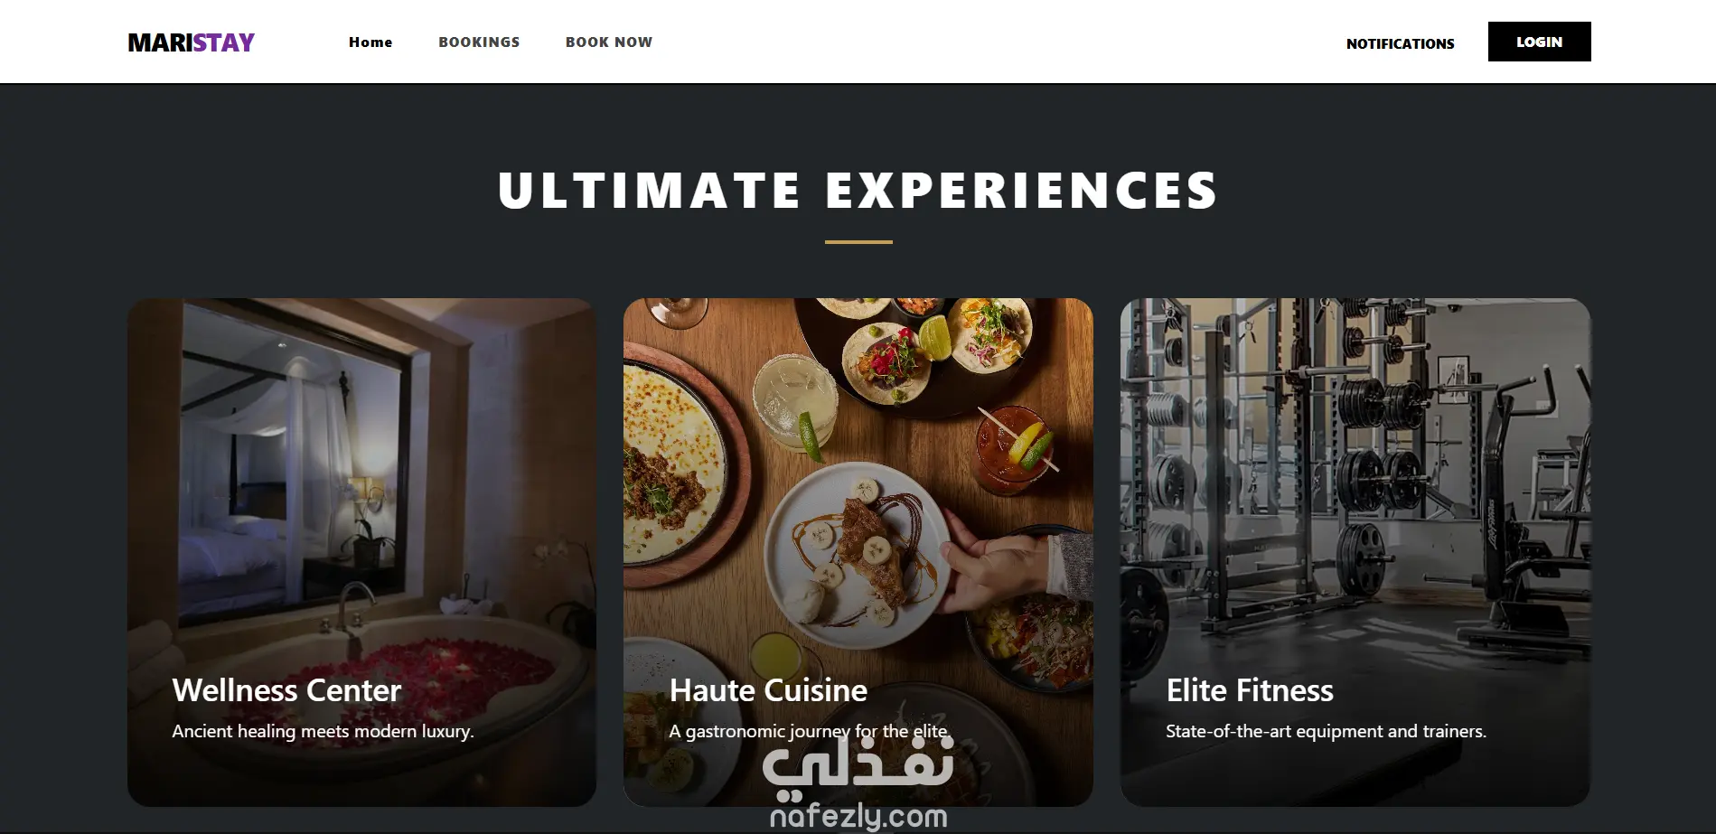Click the nafezly.com watermark text
1716x834 pixels.
(858, 817)
